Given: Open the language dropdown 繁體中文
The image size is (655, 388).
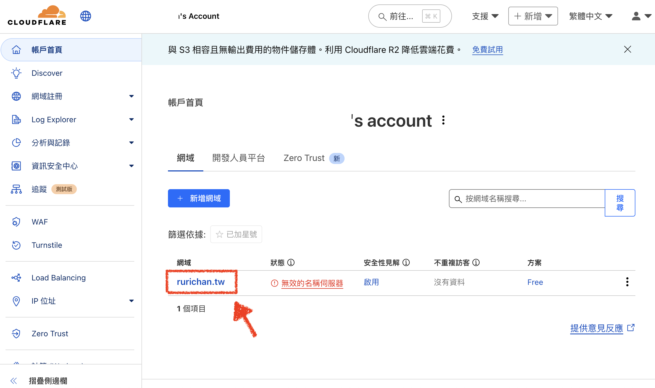Looking at the screenshot, I should (x=591, y=16).
